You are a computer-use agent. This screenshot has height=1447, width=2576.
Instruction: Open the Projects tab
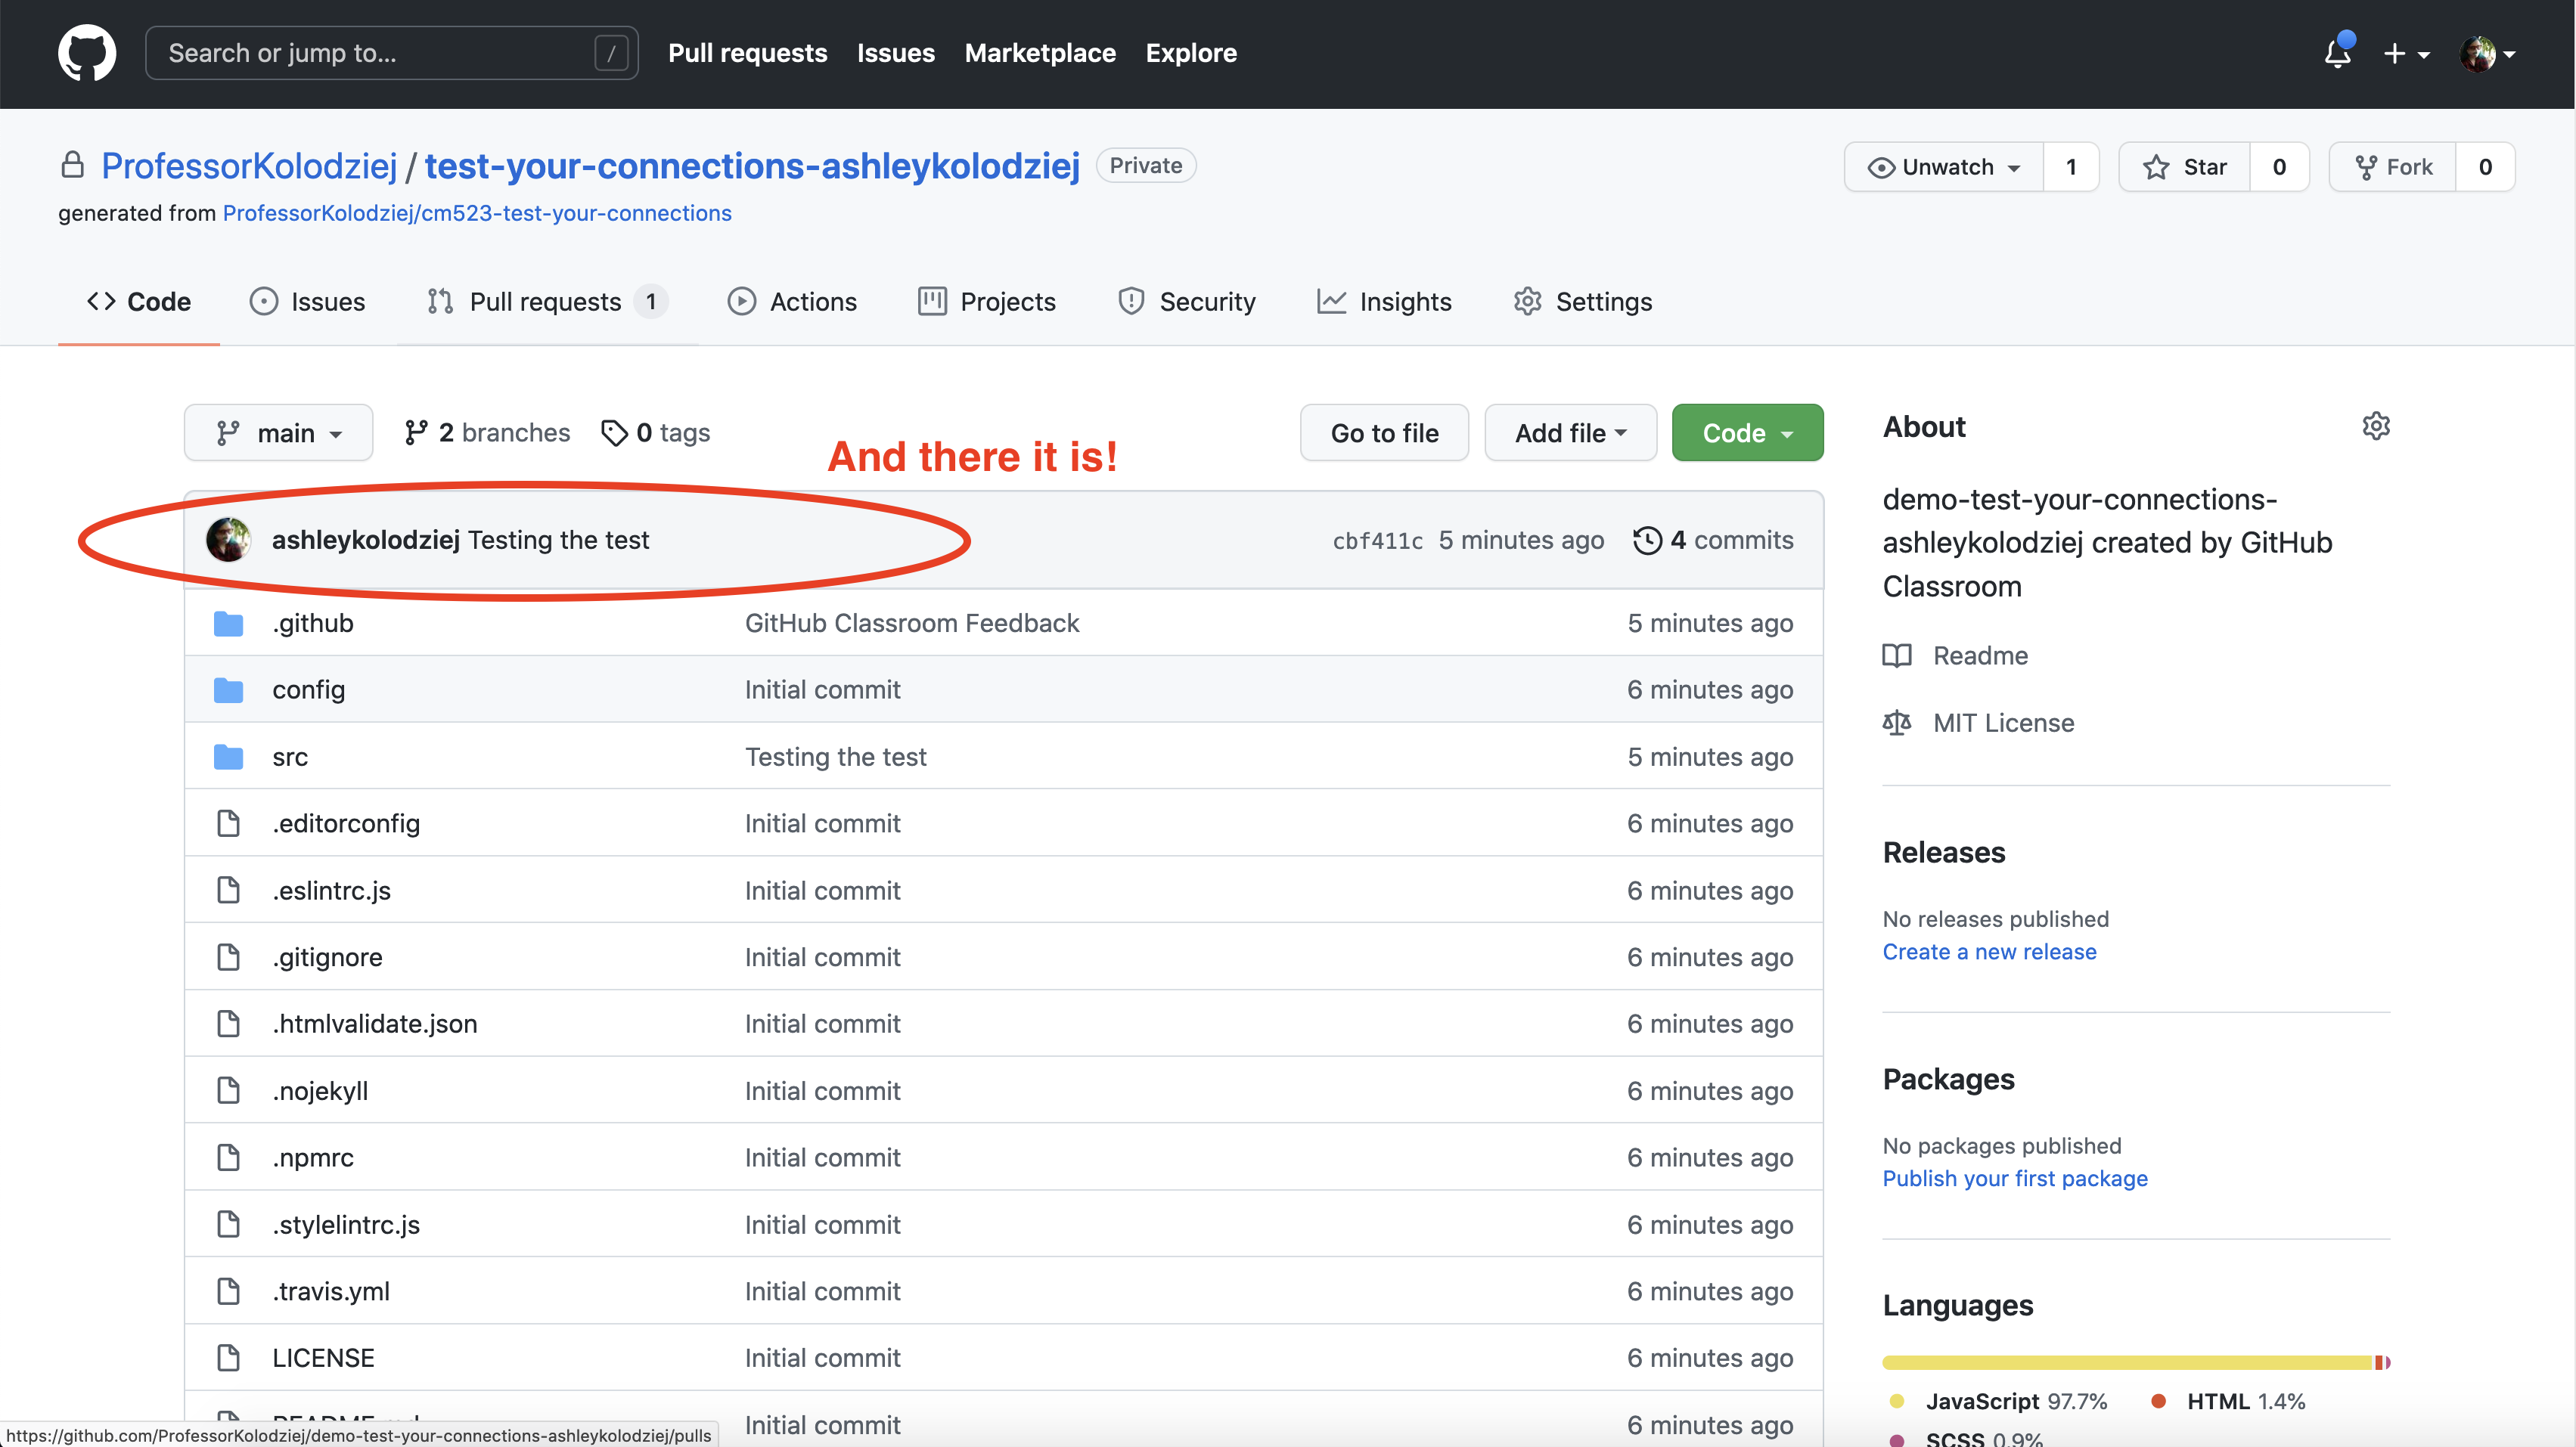987,302
